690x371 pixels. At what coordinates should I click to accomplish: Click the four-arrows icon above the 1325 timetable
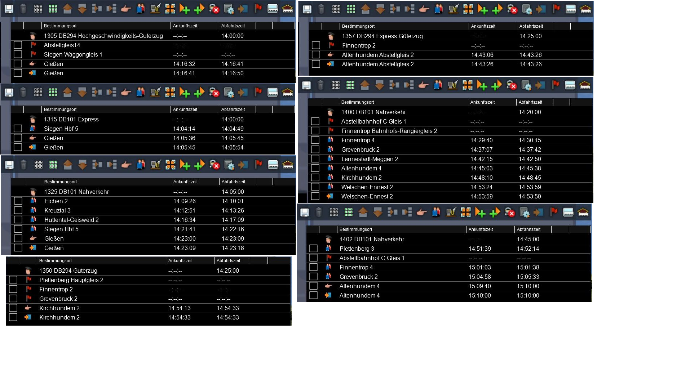171,165
